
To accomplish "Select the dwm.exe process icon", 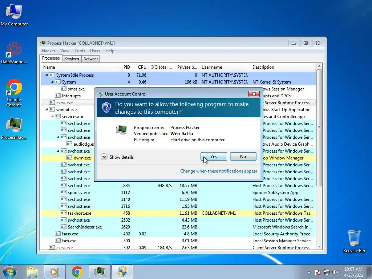I will (x=69, y=158).
